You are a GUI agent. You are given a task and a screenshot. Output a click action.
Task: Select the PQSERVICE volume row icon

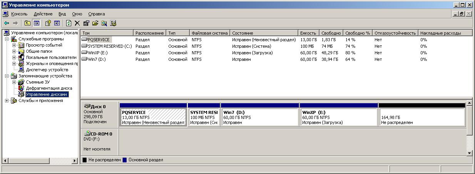pos(85,39)
